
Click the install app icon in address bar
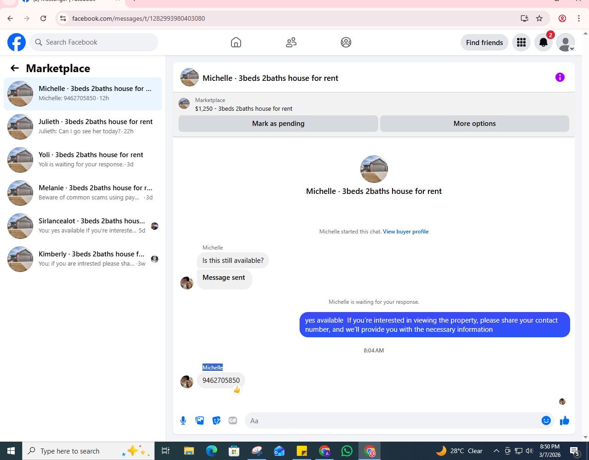(524, 18)
